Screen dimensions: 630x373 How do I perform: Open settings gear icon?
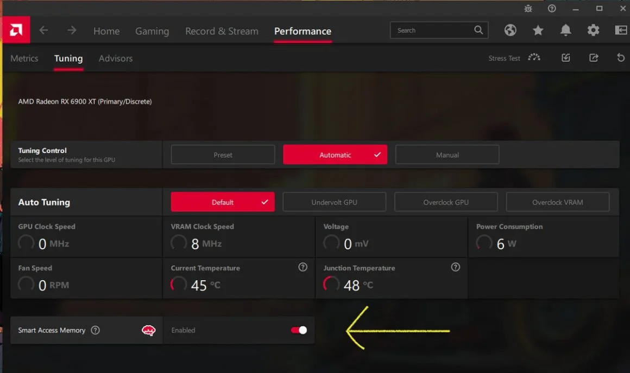593,30
